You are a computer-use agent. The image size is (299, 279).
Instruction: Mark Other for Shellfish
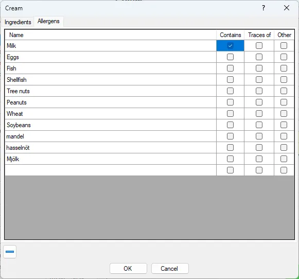[284, 79]
